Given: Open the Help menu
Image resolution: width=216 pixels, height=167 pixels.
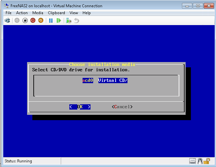Looking at the screenshot, I should click(87, 13).
